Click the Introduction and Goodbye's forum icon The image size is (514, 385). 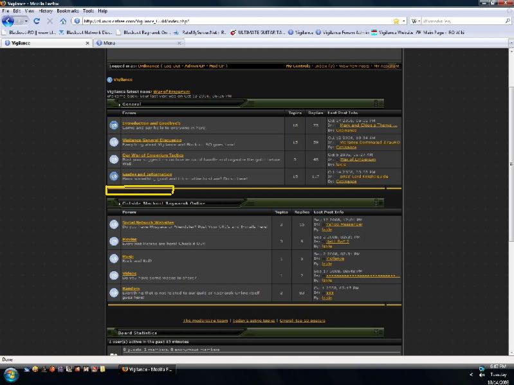pyautogui.click(x=114, y=125)
